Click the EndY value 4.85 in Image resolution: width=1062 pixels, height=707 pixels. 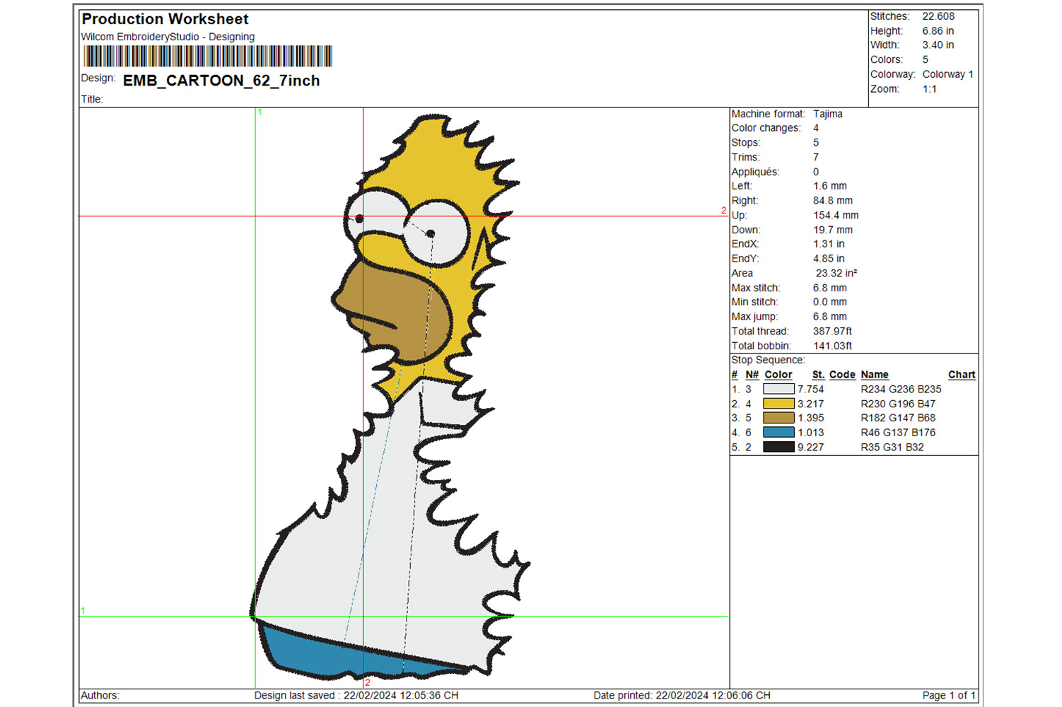point(829,259)
